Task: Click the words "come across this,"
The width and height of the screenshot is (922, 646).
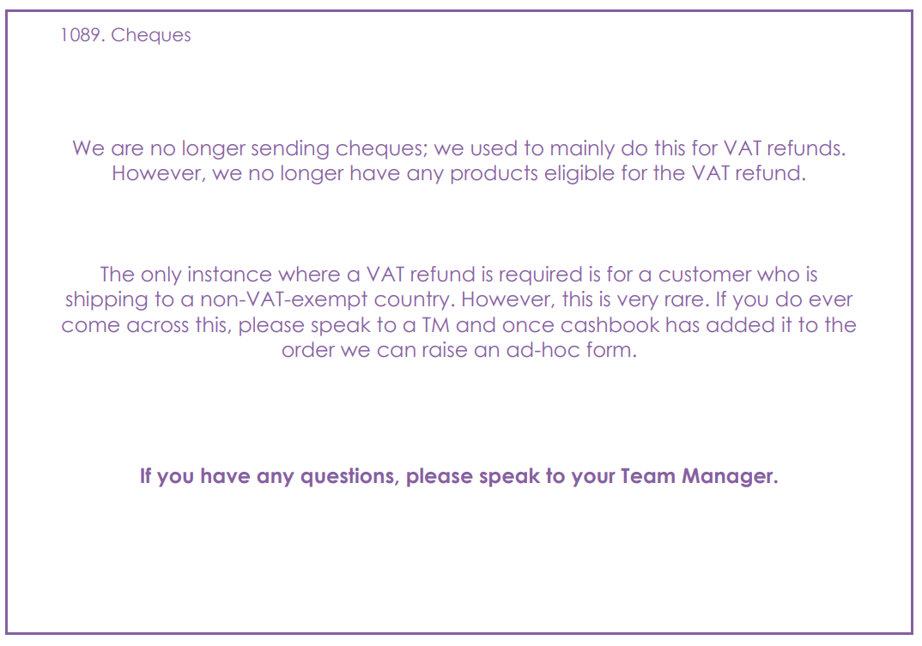Action: [x=147, y=325]
